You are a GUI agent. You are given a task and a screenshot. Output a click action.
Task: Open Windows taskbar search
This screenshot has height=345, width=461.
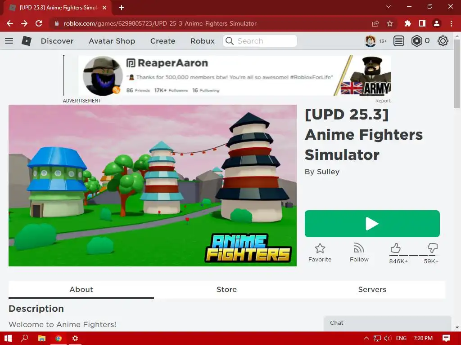coord(24,338)
